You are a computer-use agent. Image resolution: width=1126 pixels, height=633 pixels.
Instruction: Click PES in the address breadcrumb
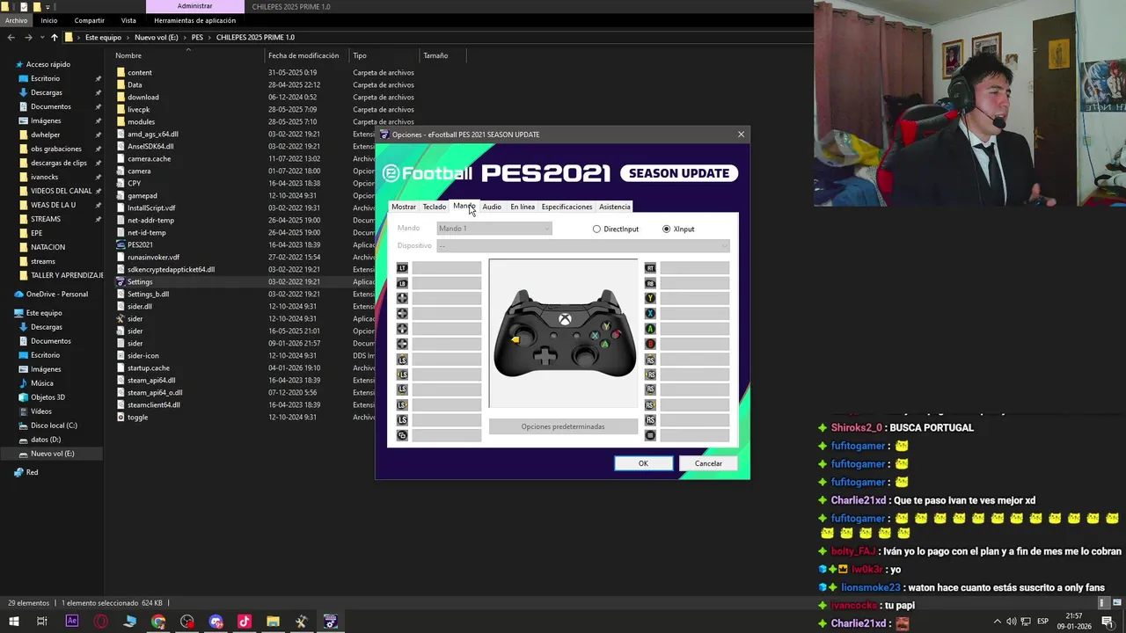click(197, 37)
